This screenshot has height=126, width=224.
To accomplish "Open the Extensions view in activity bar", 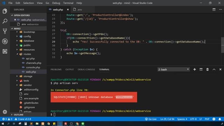I will (x=5, y=51).
